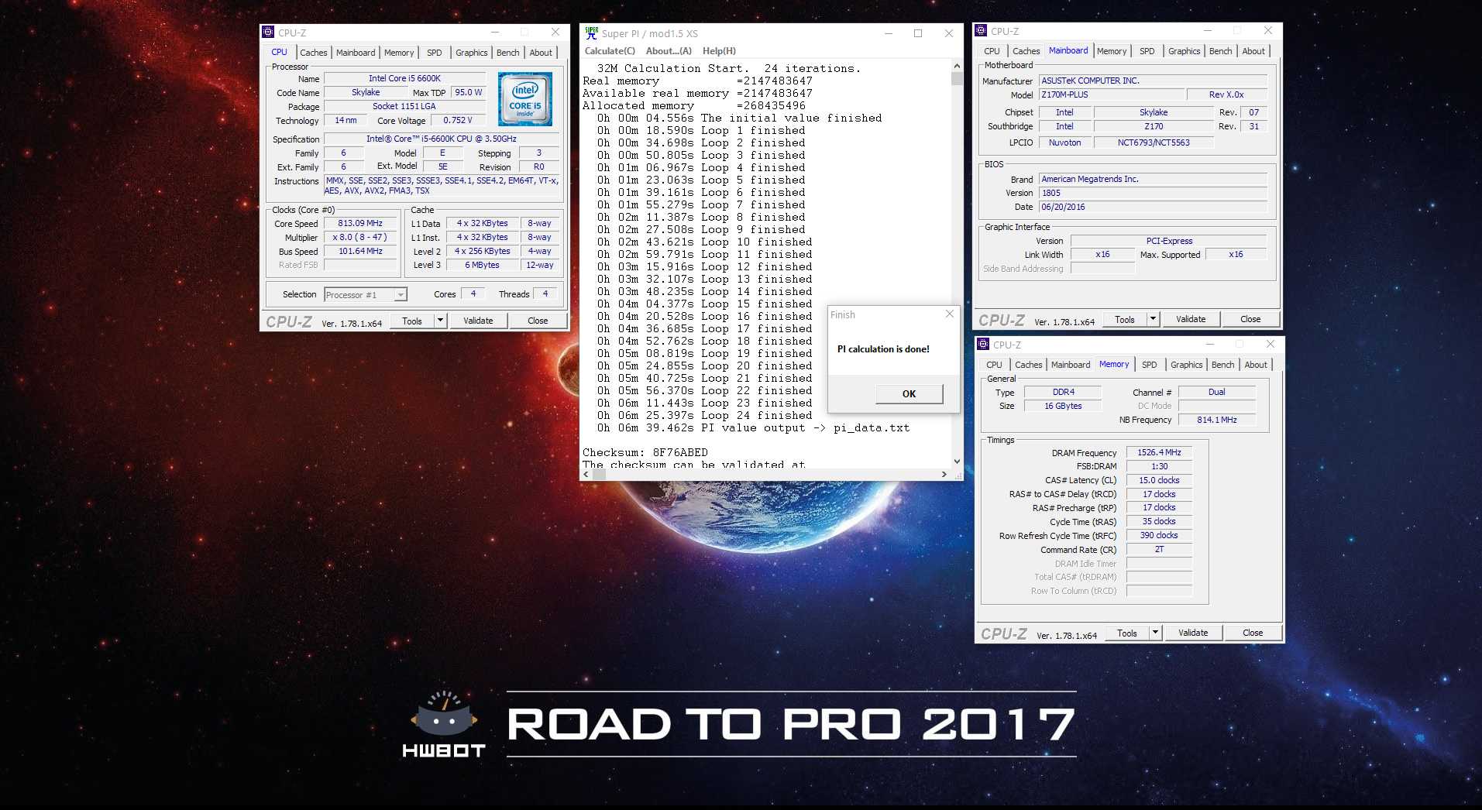Screen dimensions: 1482x810
Task: Open Memory tab in Mainboard window
Action: coord(1112,51)
